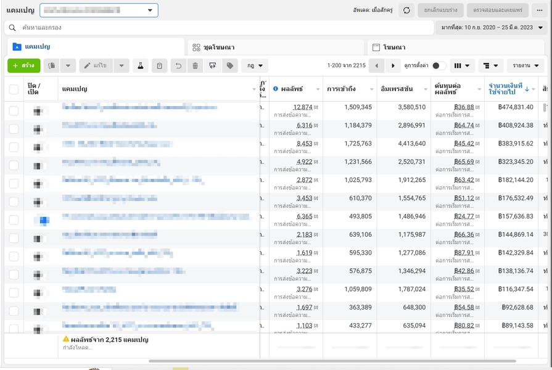Click the refresh data icon
Screen dimensions: 552x370
406,10
